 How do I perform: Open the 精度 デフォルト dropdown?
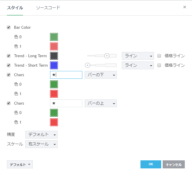[x=41, y=134]
